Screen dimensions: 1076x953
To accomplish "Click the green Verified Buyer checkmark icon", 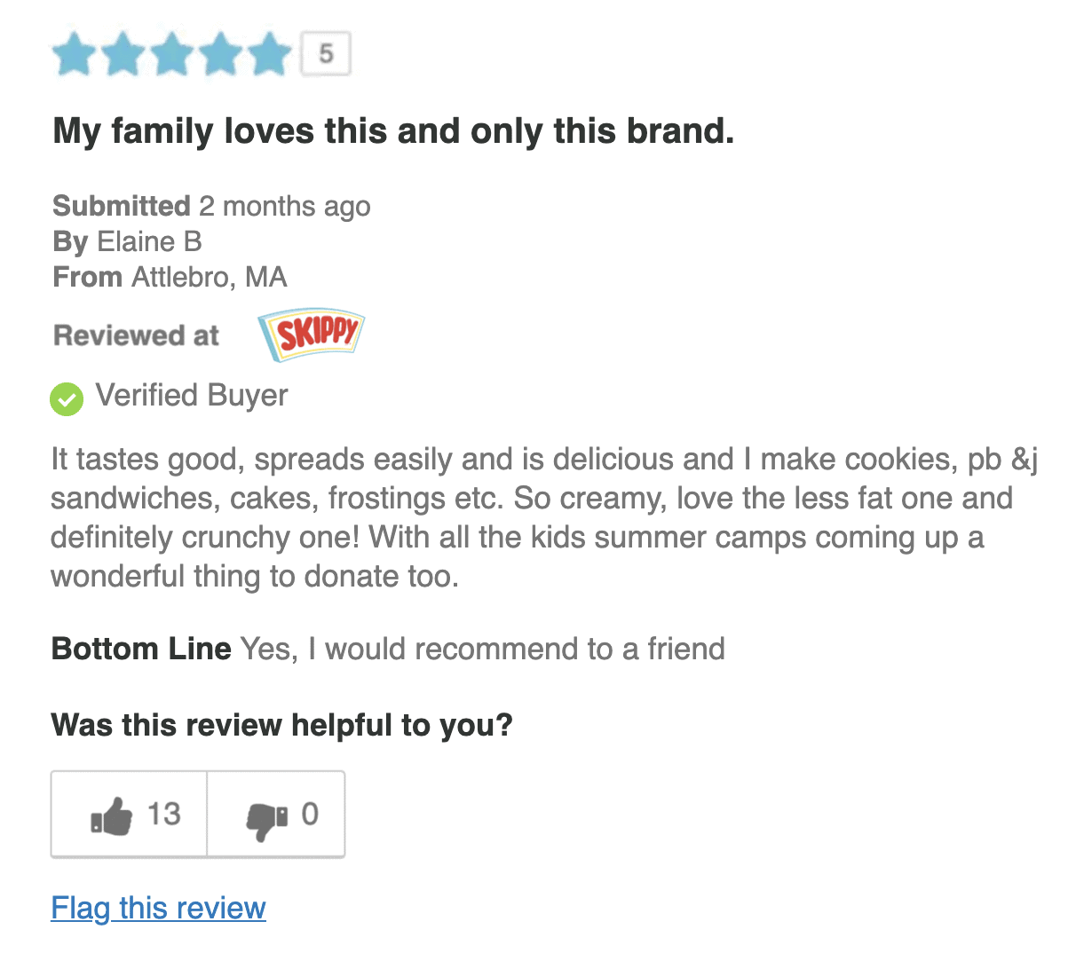I will [x=67, y=399].
